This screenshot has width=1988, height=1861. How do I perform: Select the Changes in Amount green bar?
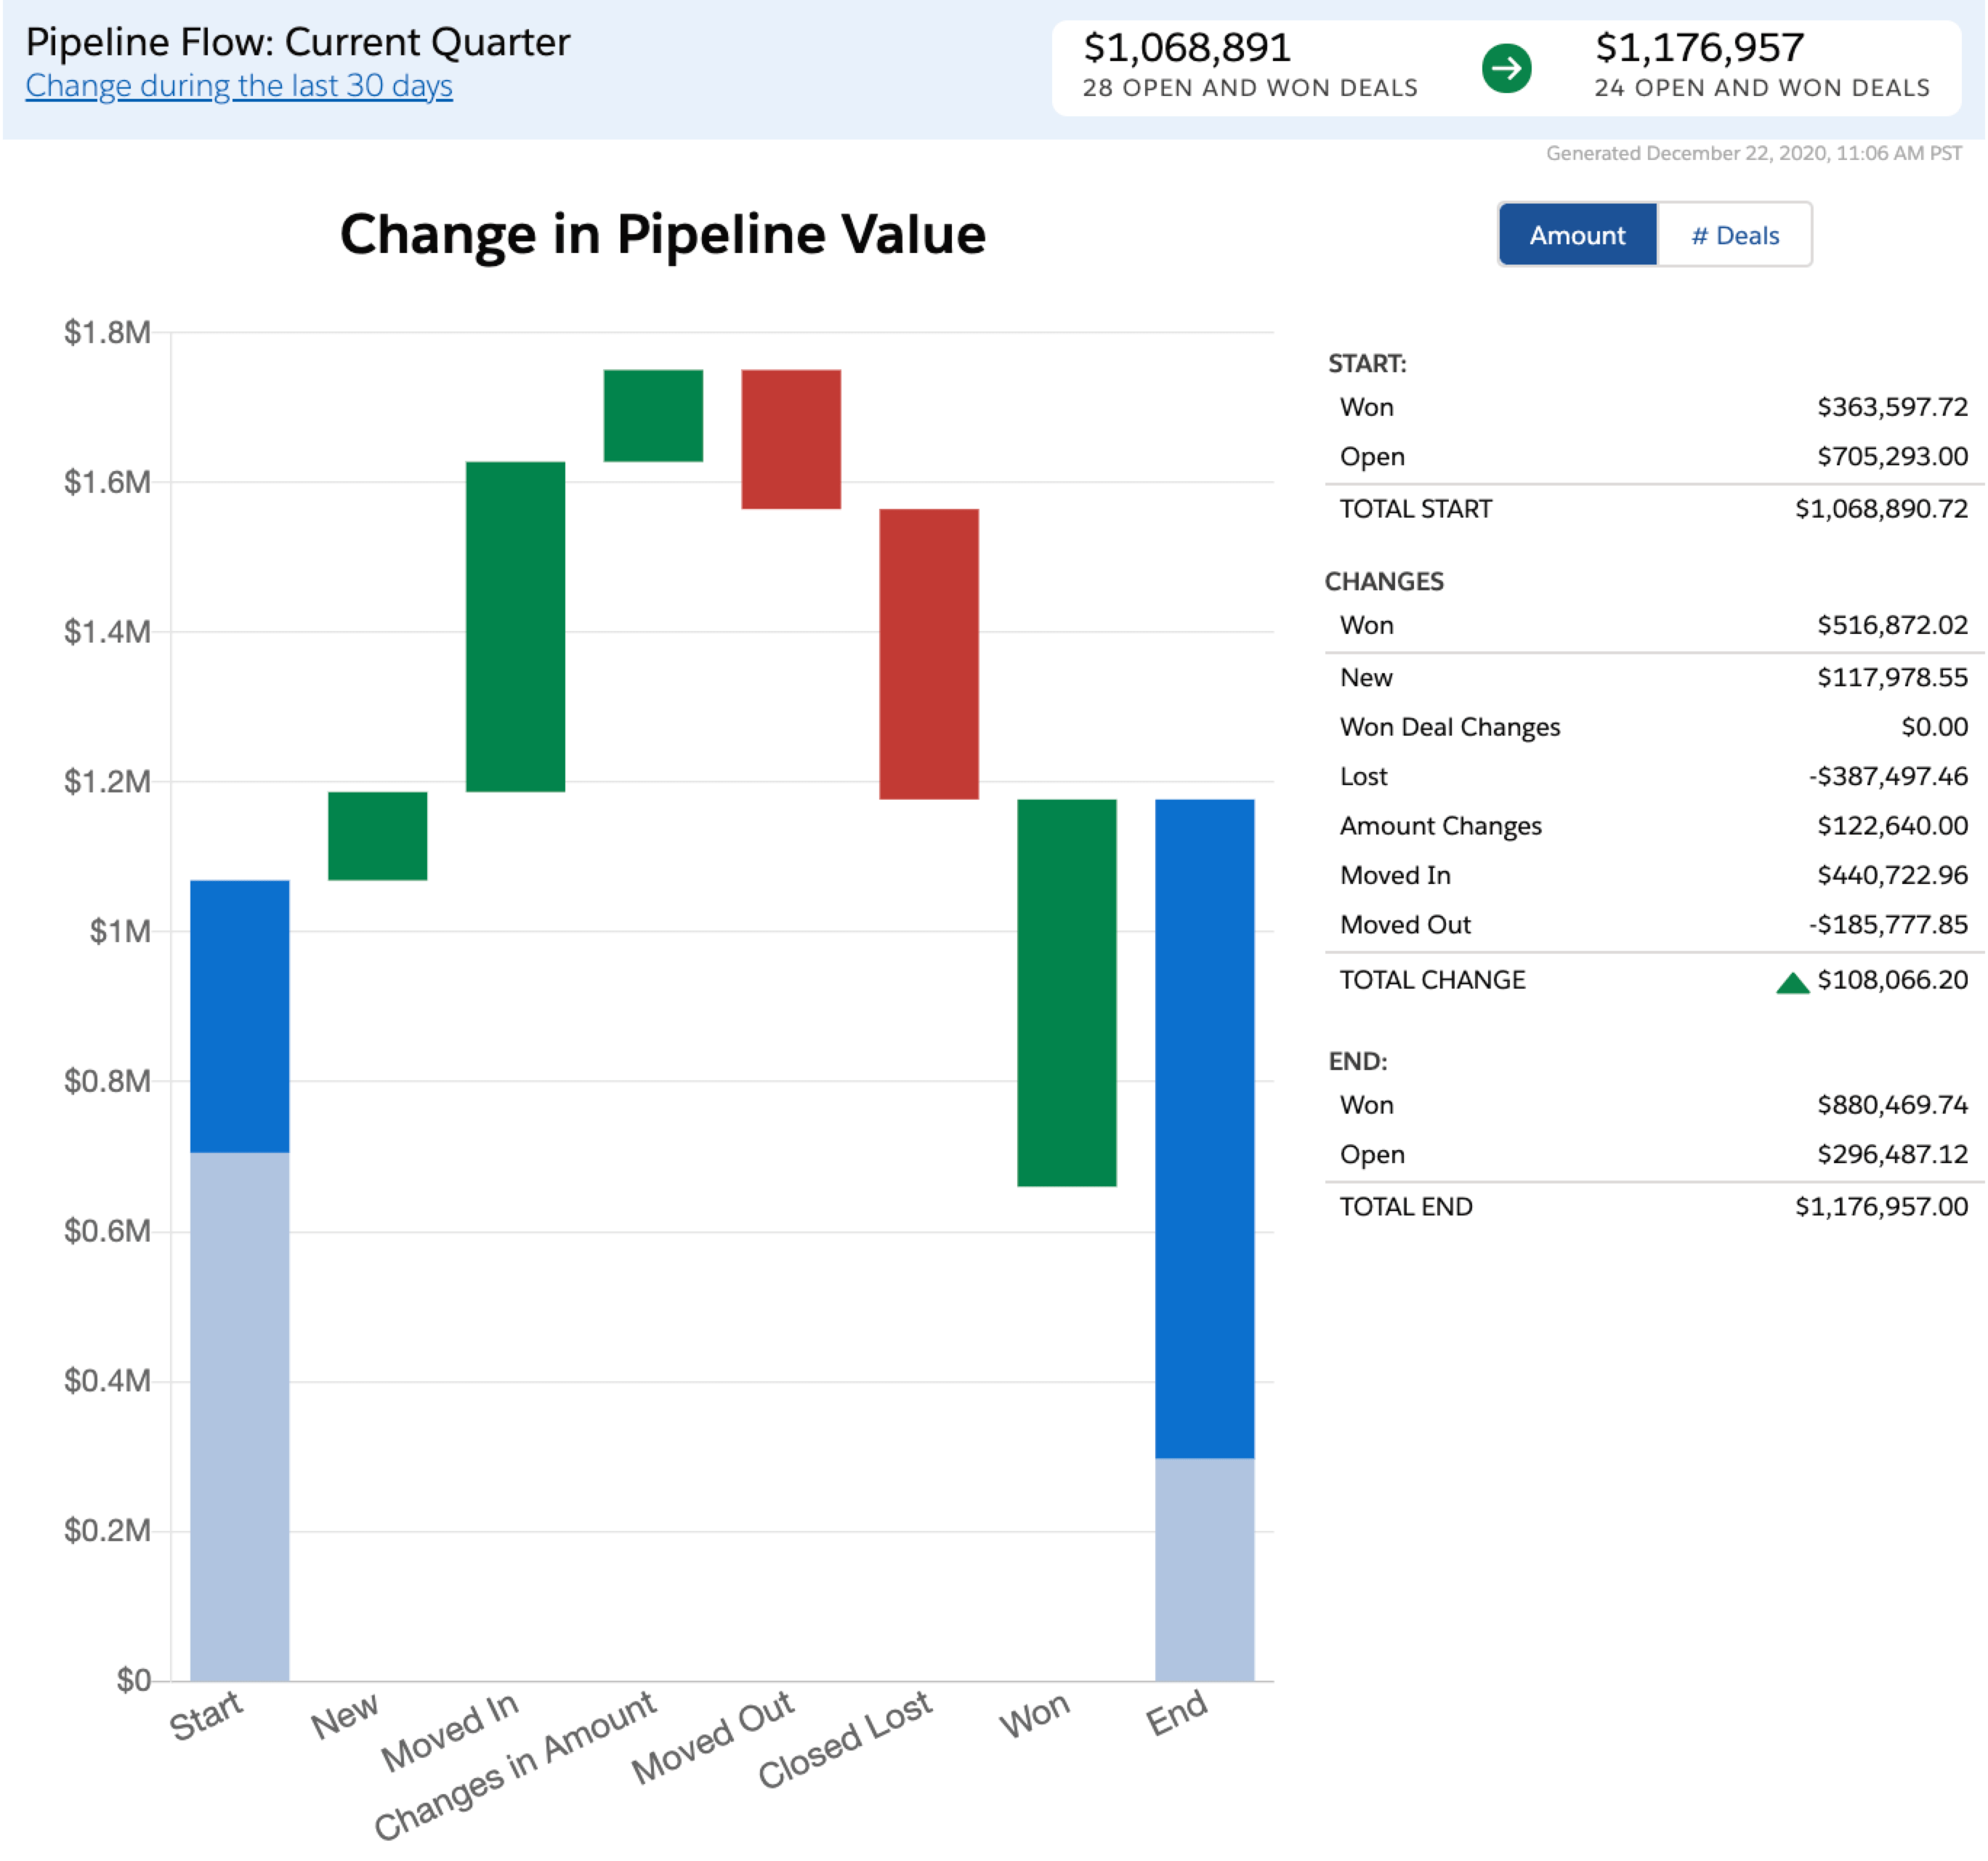(x=653, y=415)
